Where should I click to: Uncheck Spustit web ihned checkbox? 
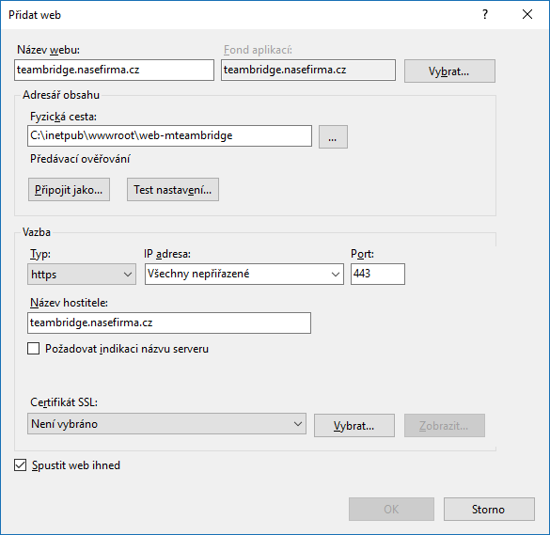pyautogui.click(x=21, y=465)
